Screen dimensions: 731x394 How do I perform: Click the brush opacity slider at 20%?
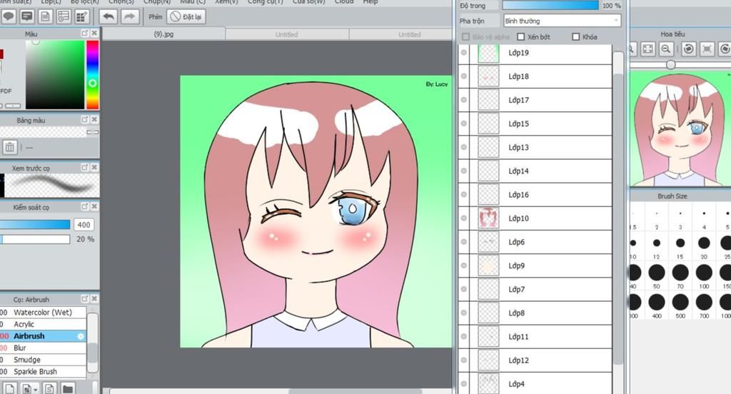point(35,239)
